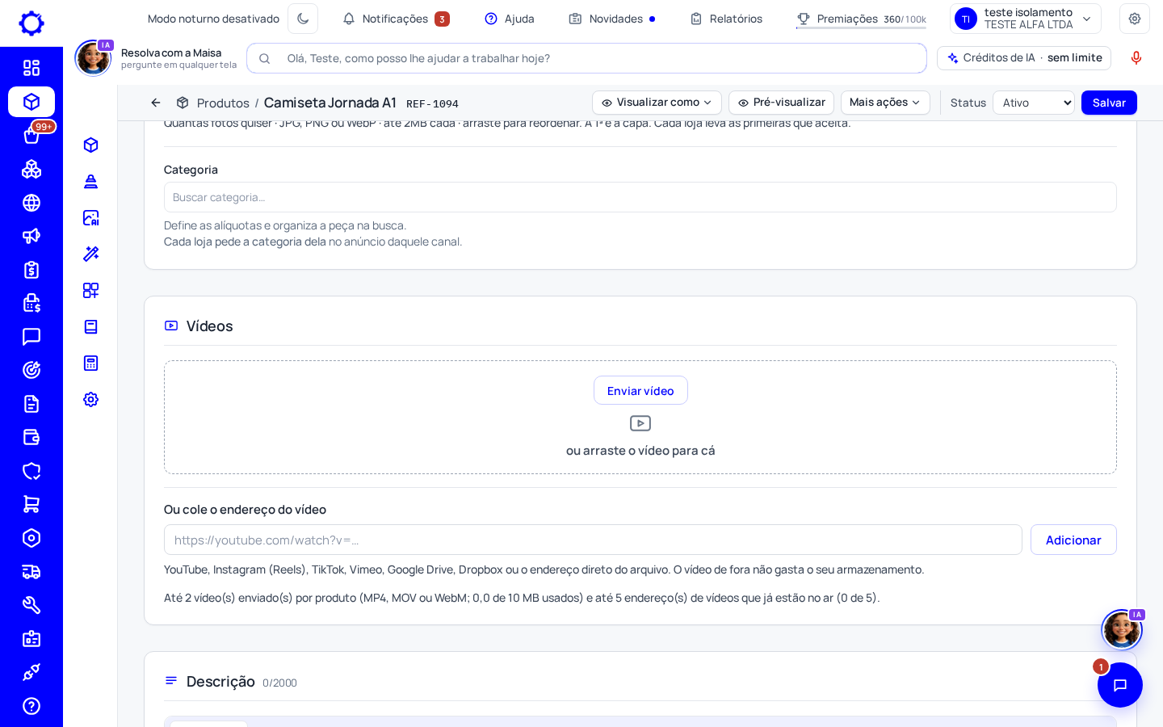This screenshot has height=727, width=1163.
Task: Click Adicionar next to the video URL
Action: (1073, 540)
